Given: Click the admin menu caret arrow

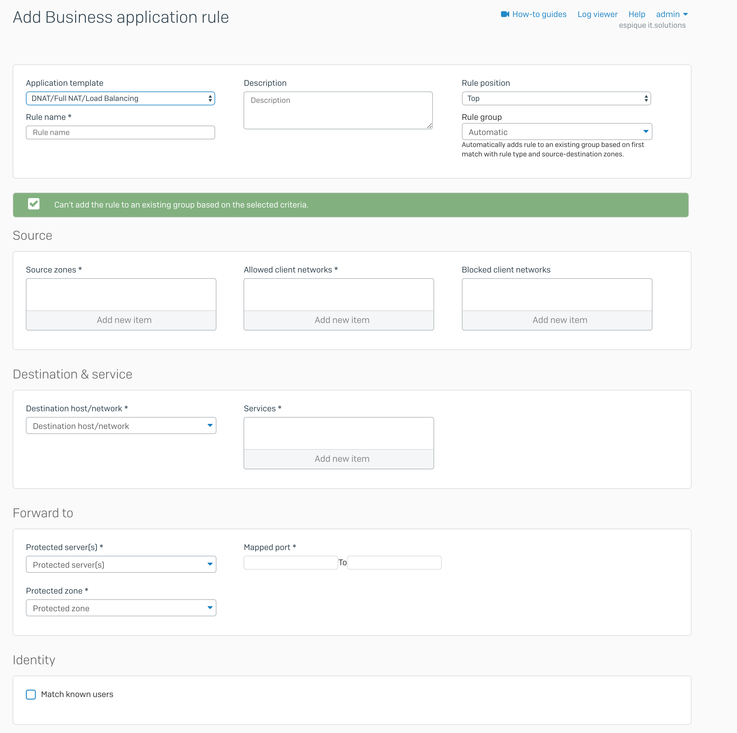Looking at the screenshot, I should [x=686, y=15].
